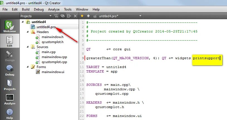Click the HEADERS keyword in editor
The height and width of the screenshot is (120, 227).
tap(94, 102)
